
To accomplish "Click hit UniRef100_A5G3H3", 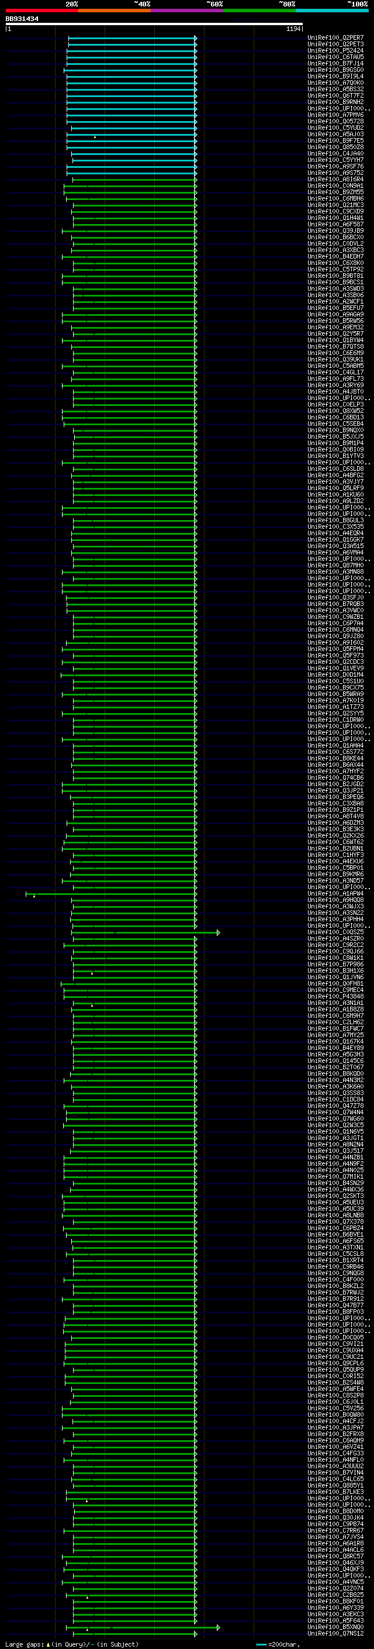I will pyautogui.click(x=335, y=1055).
